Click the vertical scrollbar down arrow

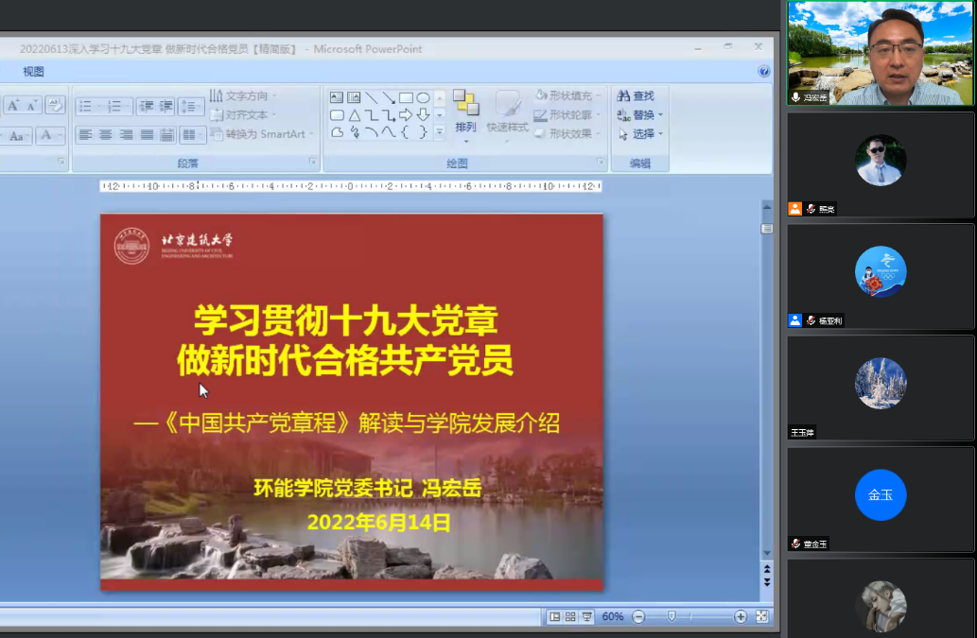767,553
